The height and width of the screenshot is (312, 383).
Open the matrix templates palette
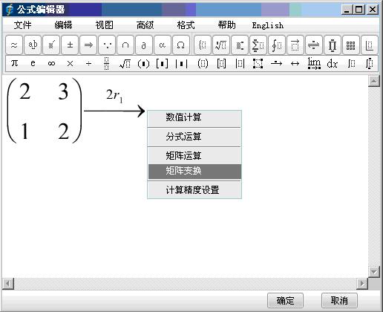(350, 45)
